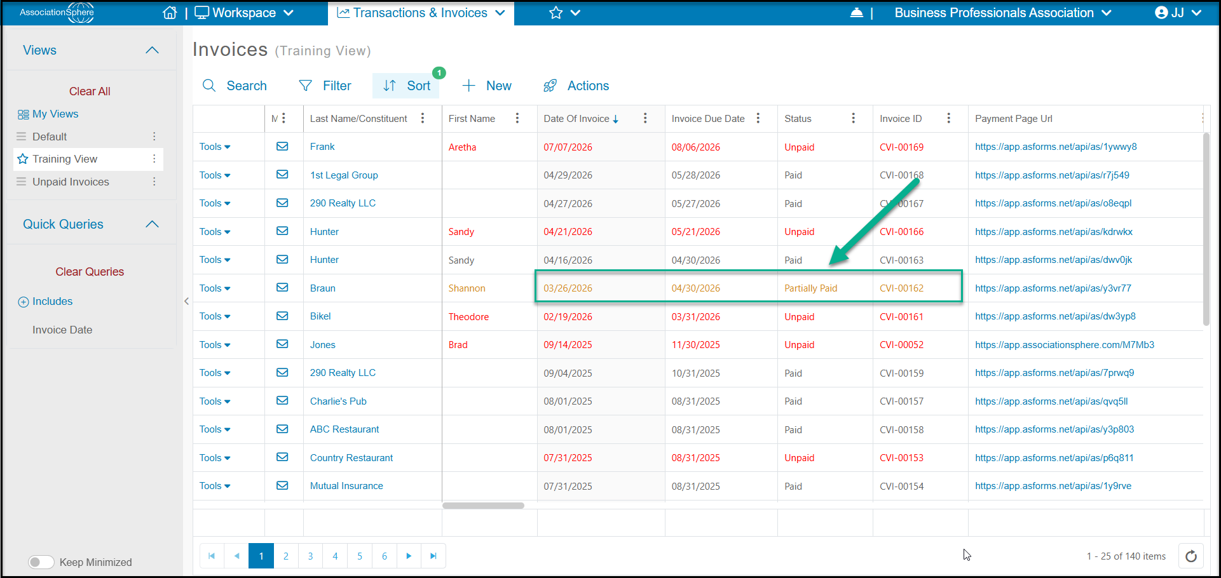Click the email envelope icon for Frank

click(282, 147)
